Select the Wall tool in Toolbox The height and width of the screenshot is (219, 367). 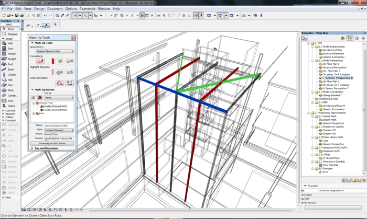(x=10, y=44)
